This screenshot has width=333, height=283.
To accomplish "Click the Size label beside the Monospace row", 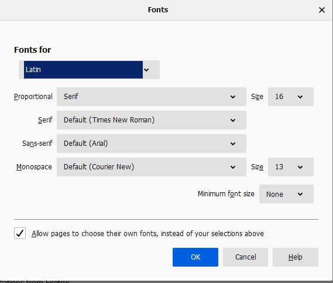I will click(x=257, y=167).
